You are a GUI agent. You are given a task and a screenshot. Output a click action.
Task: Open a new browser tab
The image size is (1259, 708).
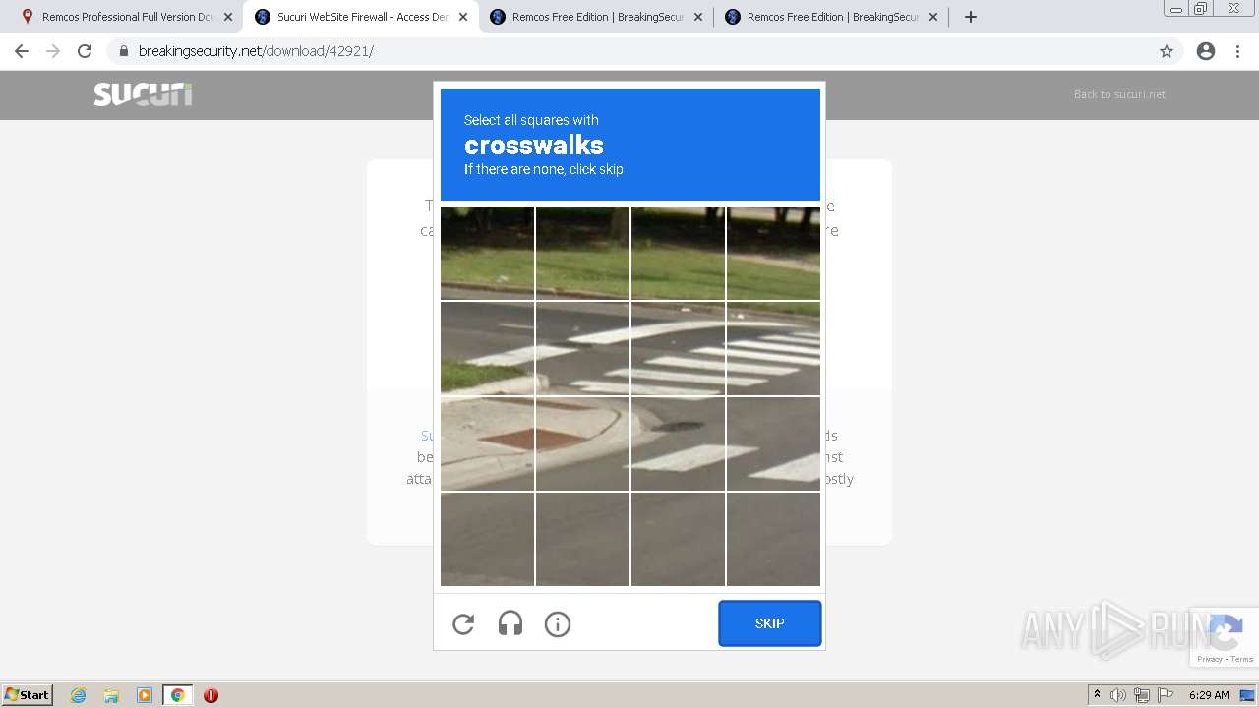pyautogui.click(x=971, y=17)
